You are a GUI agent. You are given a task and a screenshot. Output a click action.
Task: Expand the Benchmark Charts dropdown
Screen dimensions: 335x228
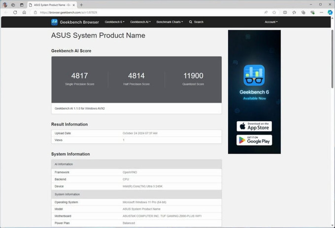(x=169, y=22)
